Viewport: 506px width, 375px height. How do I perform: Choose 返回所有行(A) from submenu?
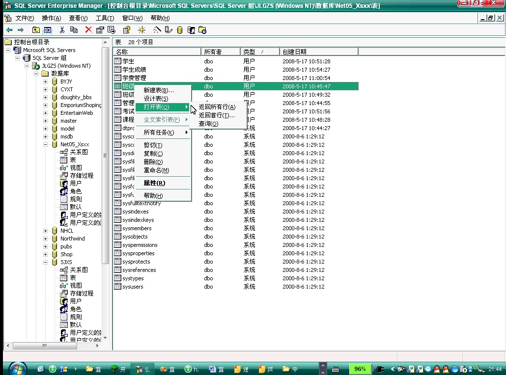(x=217, y=107)
